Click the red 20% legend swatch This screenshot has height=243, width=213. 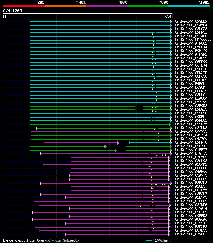(x=24, y=6)
